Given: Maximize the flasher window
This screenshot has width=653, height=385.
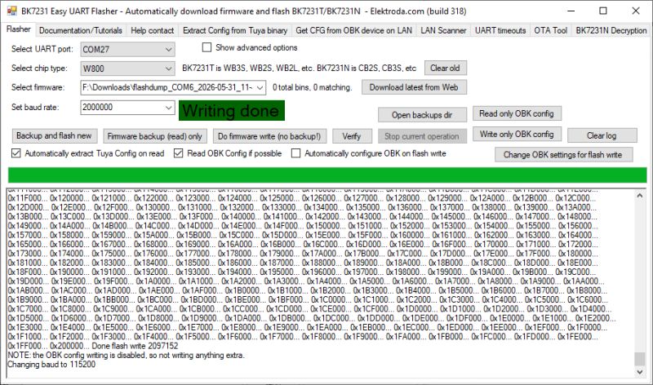Looking at the screenshot, I should click(x=603, y=11).
